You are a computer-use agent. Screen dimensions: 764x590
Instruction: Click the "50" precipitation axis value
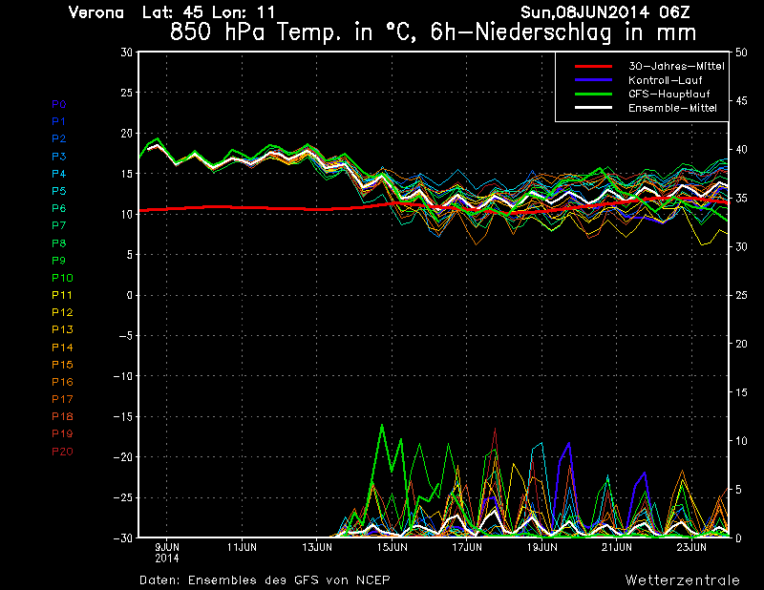click(x=741, y=53)
